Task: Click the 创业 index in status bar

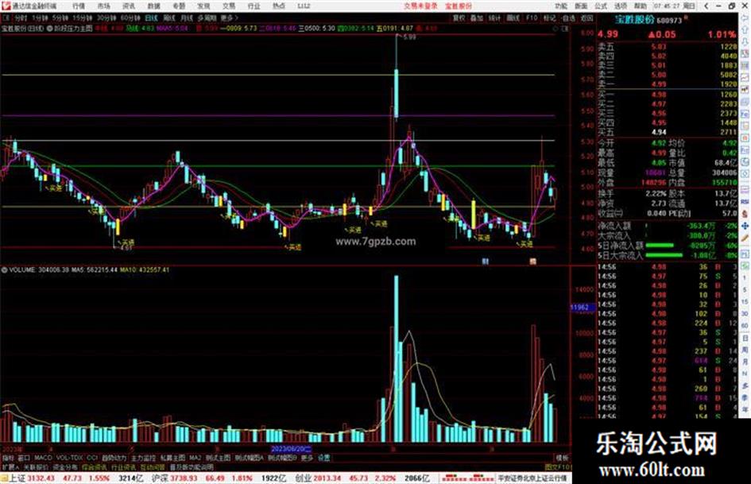Action: point(303,478)
